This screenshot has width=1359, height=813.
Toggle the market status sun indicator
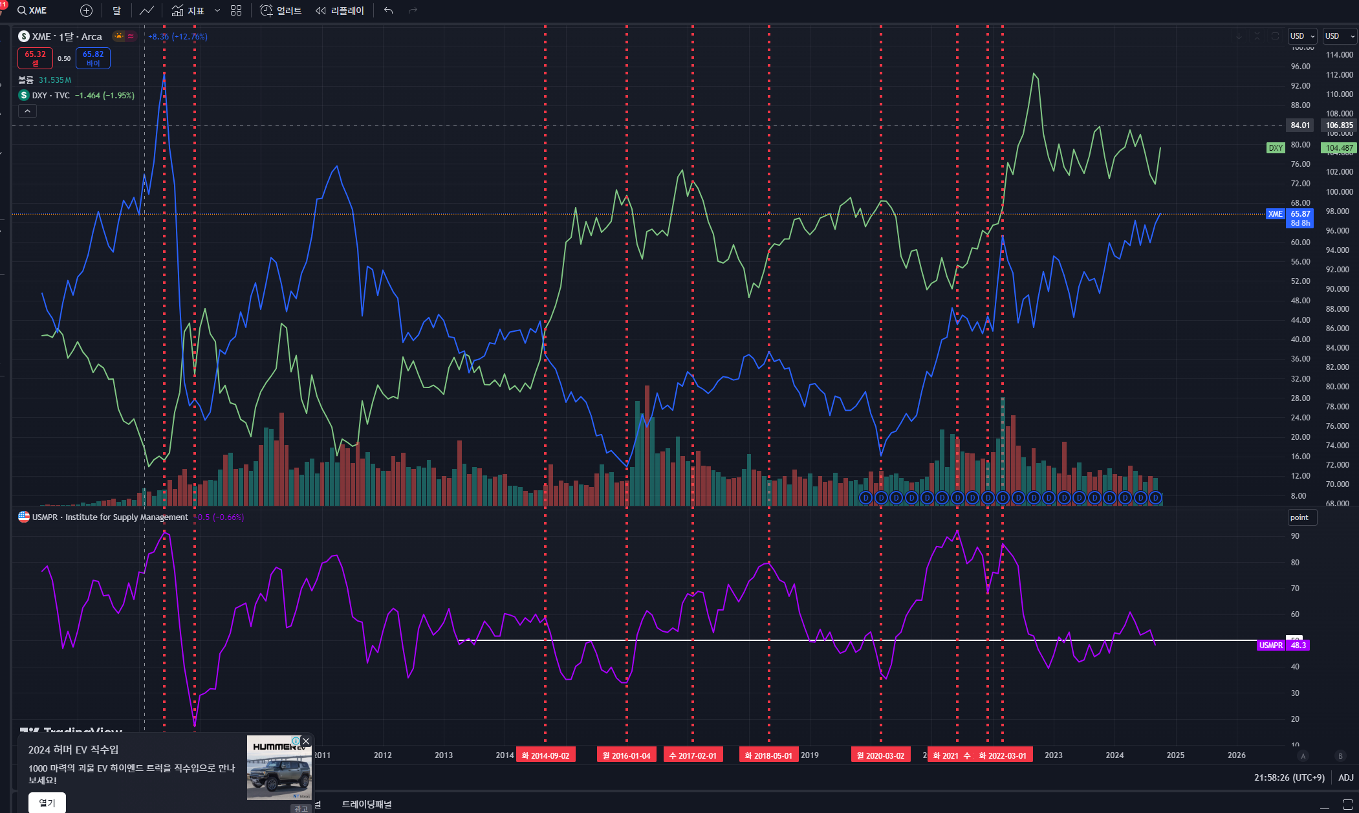[118, 36]
